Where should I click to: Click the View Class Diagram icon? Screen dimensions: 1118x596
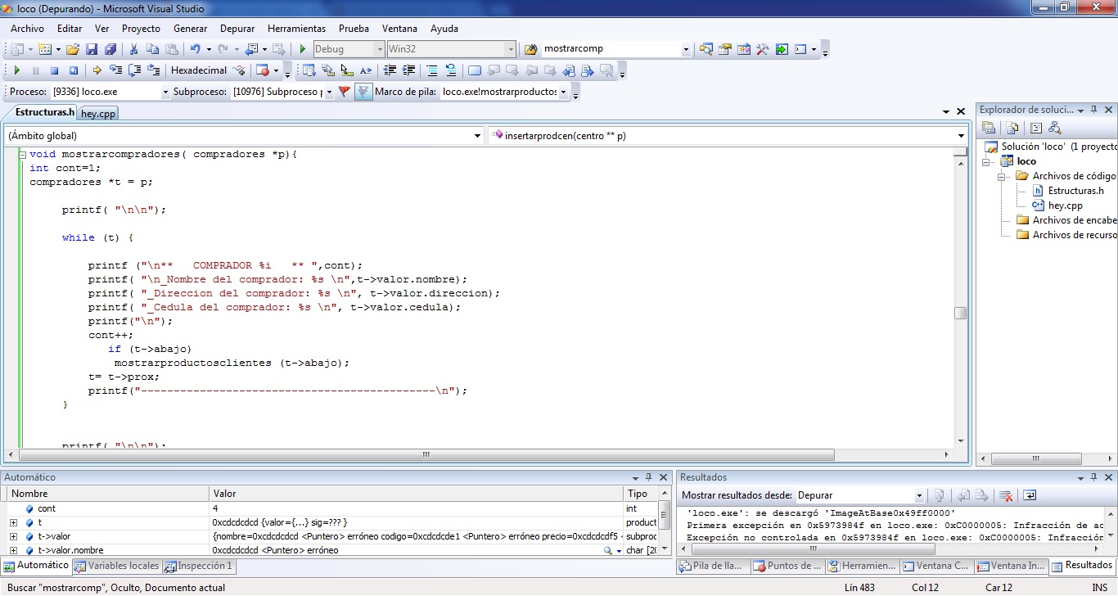click(x=1055, y=128)
